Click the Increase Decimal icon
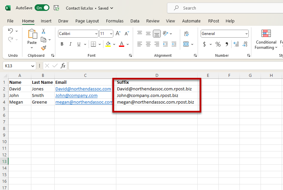Image resolution: width=283 pixels, height=190 pixels. point(236,44)
